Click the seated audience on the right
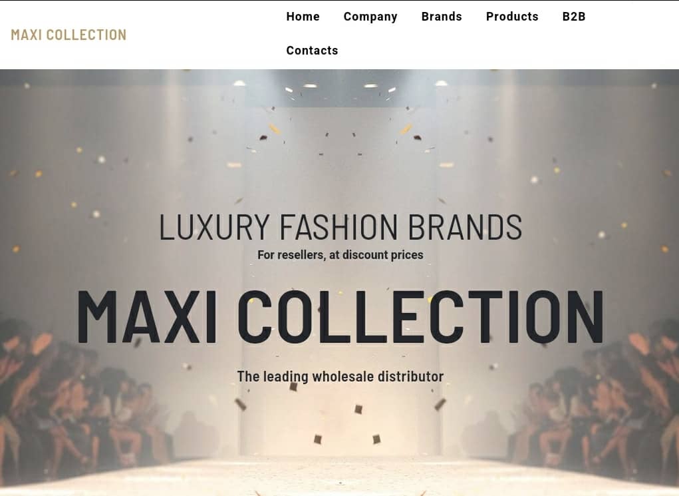Screen dimensions: 679x496 click(x=598, y=403)
